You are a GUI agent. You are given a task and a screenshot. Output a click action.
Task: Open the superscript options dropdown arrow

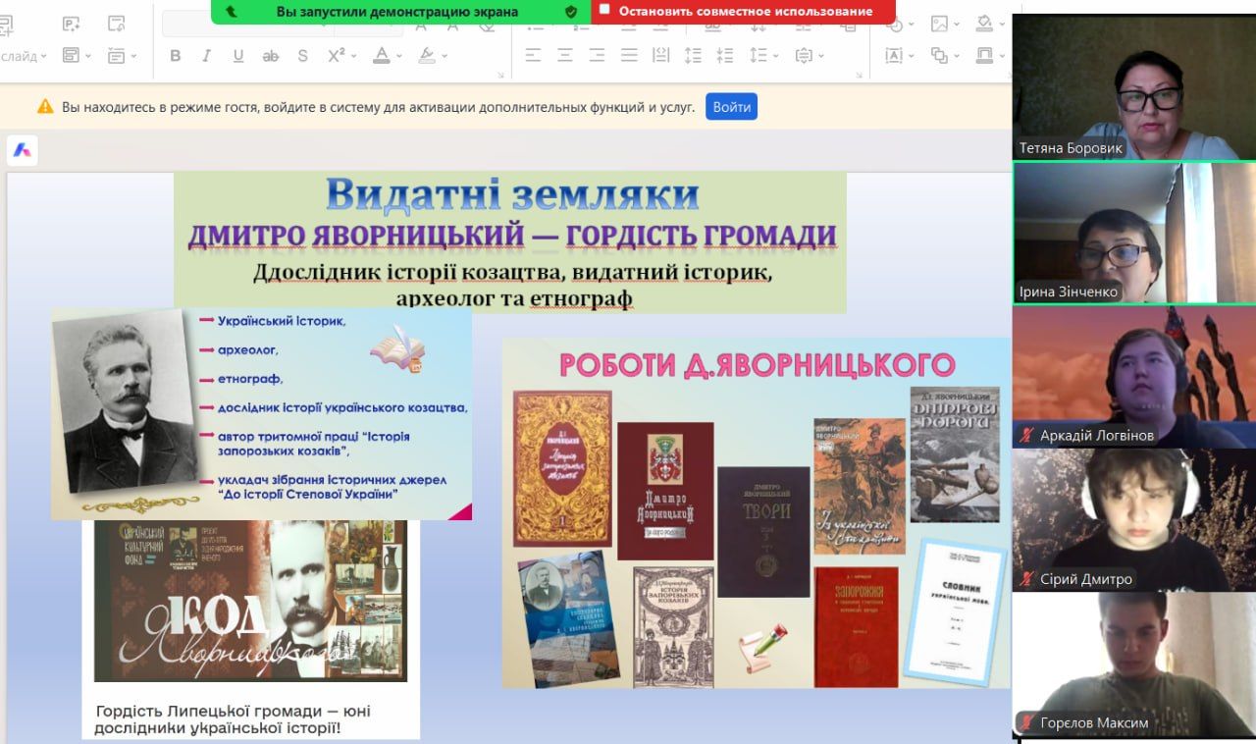[x=353, y=56]
